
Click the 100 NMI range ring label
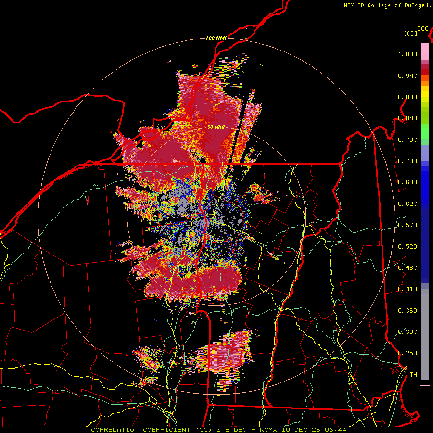point(216,38)
